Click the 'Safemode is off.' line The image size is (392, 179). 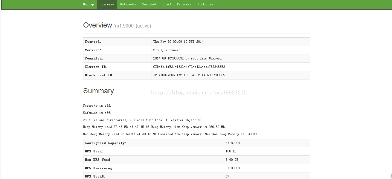(97, 113)
